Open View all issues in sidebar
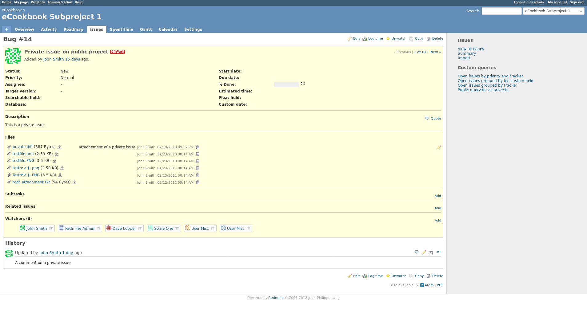This screenshot has height=329, width=587. point(471,49)
